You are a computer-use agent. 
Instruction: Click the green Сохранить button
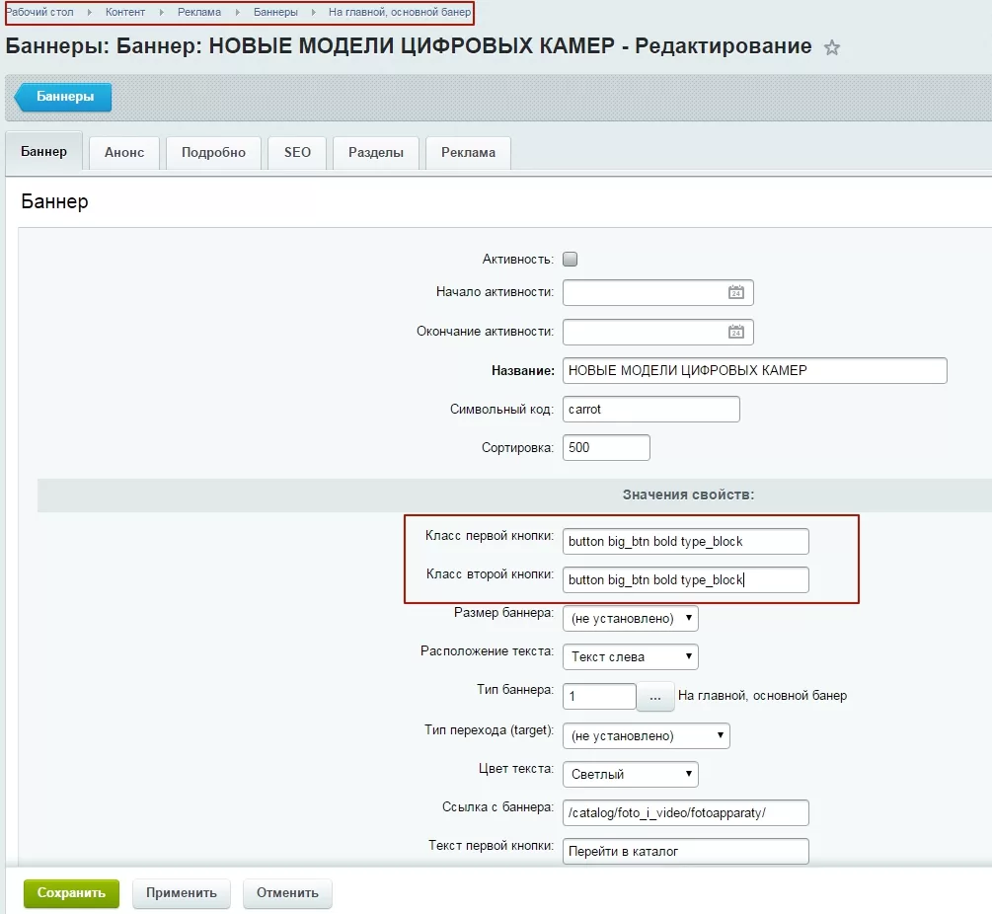point(71,893)
